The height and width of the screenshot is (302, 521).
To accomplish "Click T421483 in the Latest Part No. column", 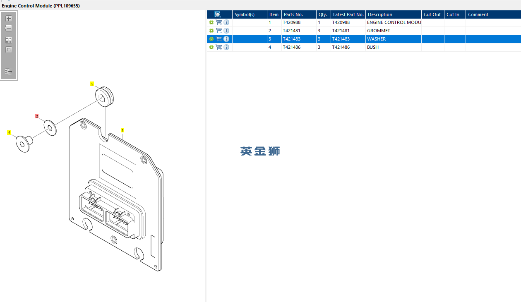I will [x=341, y=39].
